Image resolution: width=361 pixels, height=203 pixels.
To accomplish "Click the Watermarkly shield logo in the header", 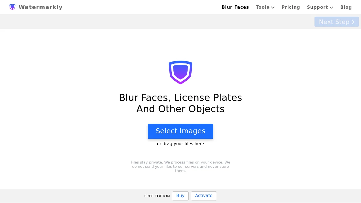I will (x=12, y=7).
